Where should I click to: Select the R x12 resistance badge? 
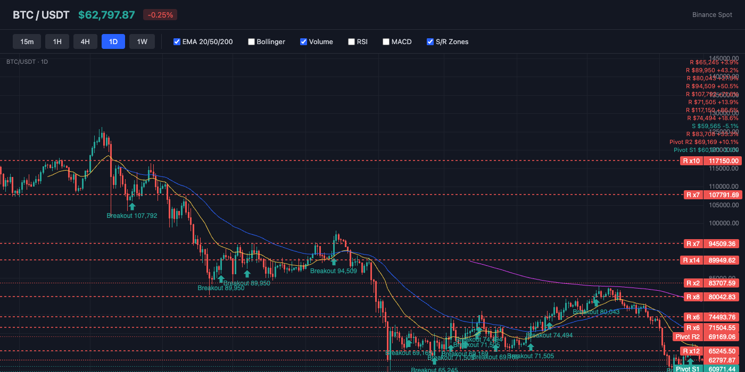pos(691,351)
